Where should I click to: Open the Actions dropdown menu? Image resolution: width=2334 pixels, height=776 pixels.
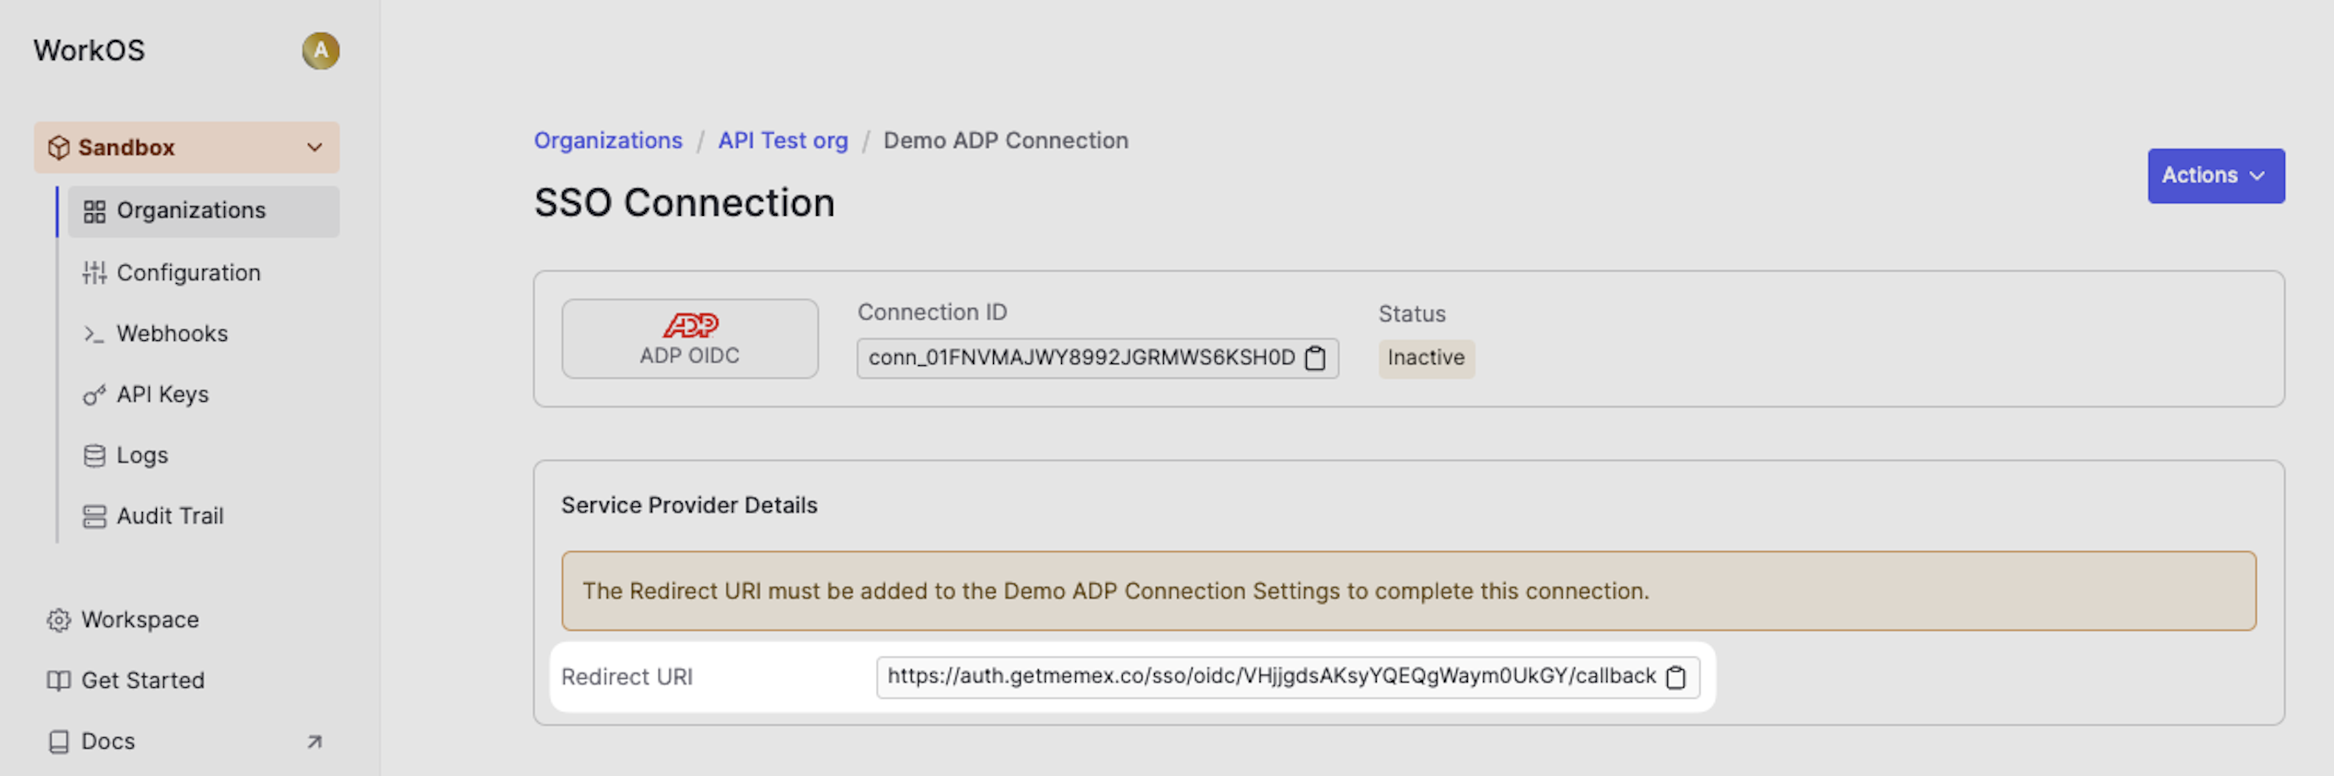(x=2214, y=176)
